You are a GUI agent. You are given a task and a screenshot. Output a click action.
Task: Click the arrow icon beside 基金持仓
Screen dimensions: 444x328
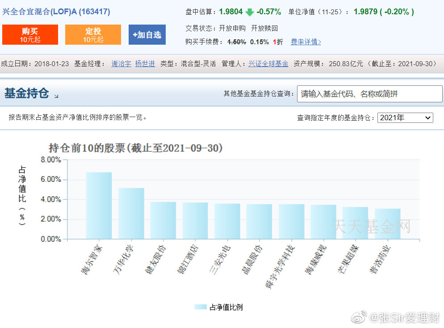pyautogui.click(x=56, y=96)
